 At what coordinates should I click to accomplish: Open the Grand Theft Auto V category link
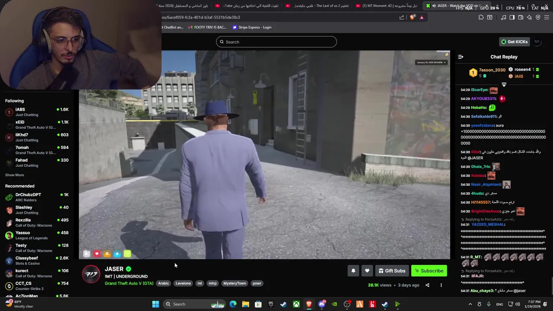[x=129, y=283]
